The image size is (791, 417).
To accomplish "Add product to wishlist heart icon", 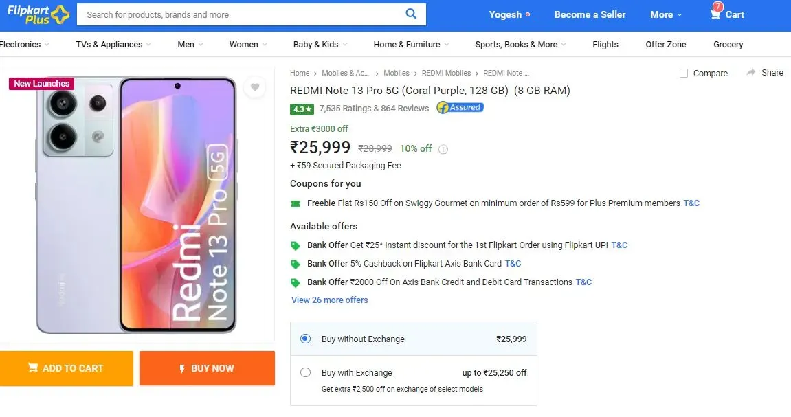I will (x=255, y=87).
